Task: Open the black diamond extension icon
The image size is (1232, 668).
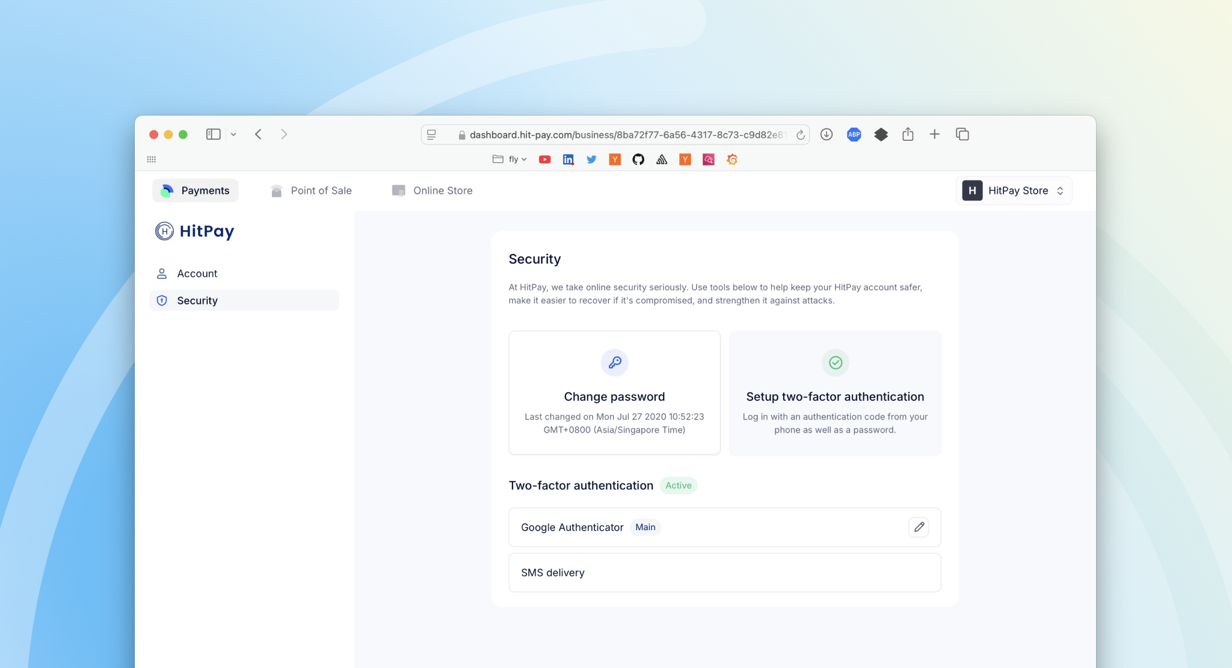Action: pyautogui.click(x=881, y=134)
